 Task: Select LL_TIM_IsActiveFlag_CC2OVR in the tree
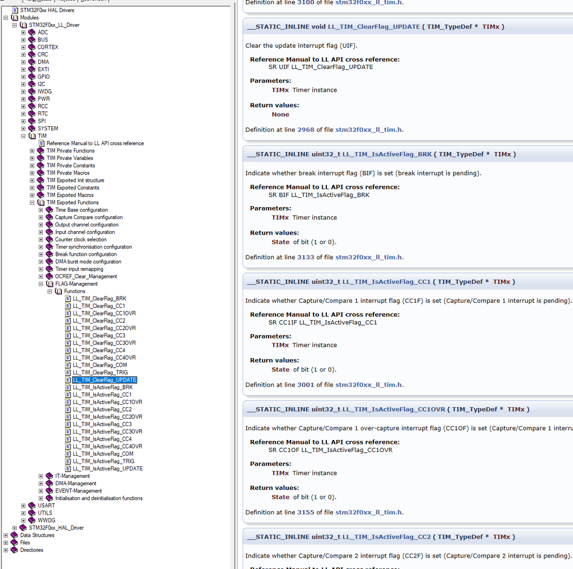(107, 417)
